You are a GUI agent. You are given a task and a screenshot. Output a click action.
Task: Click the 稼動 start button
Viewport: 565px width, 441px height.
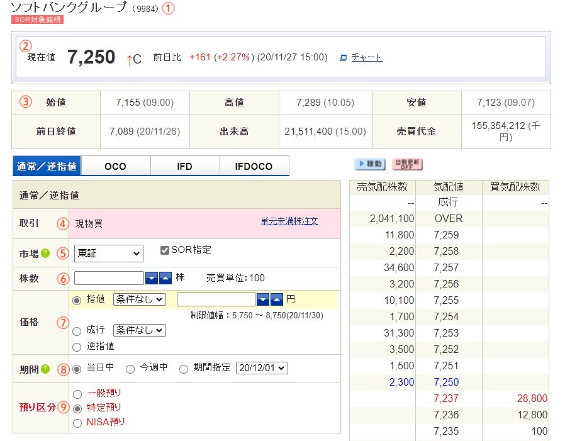coord(370,164)
